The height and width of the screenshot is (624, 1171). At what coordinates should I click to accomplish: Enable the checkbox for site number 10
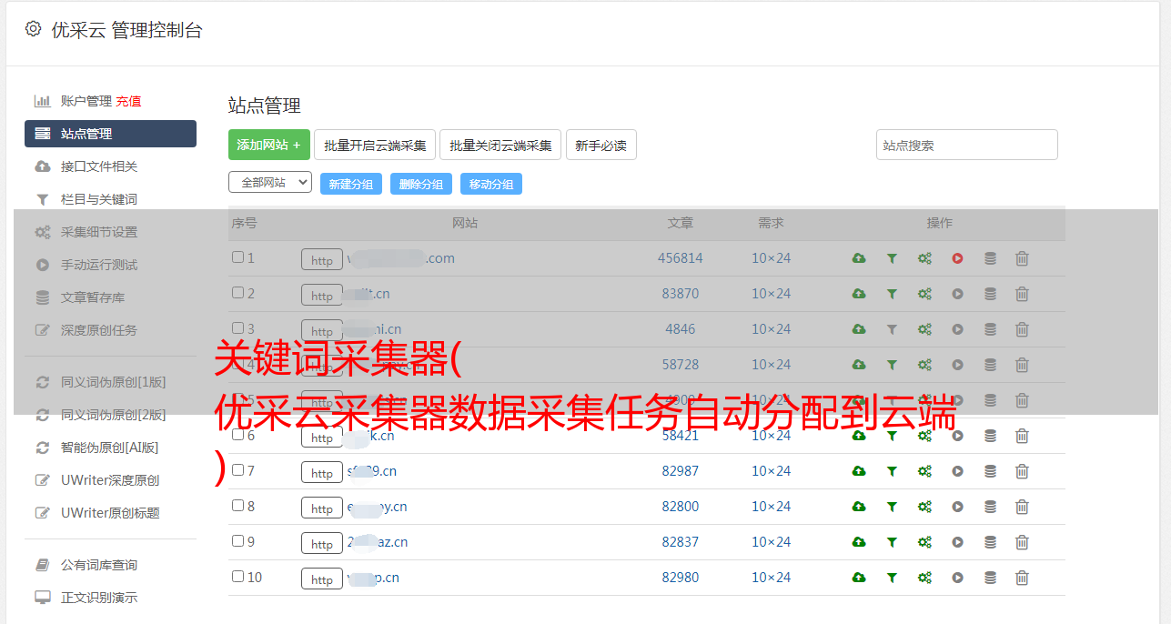point(237,577)
